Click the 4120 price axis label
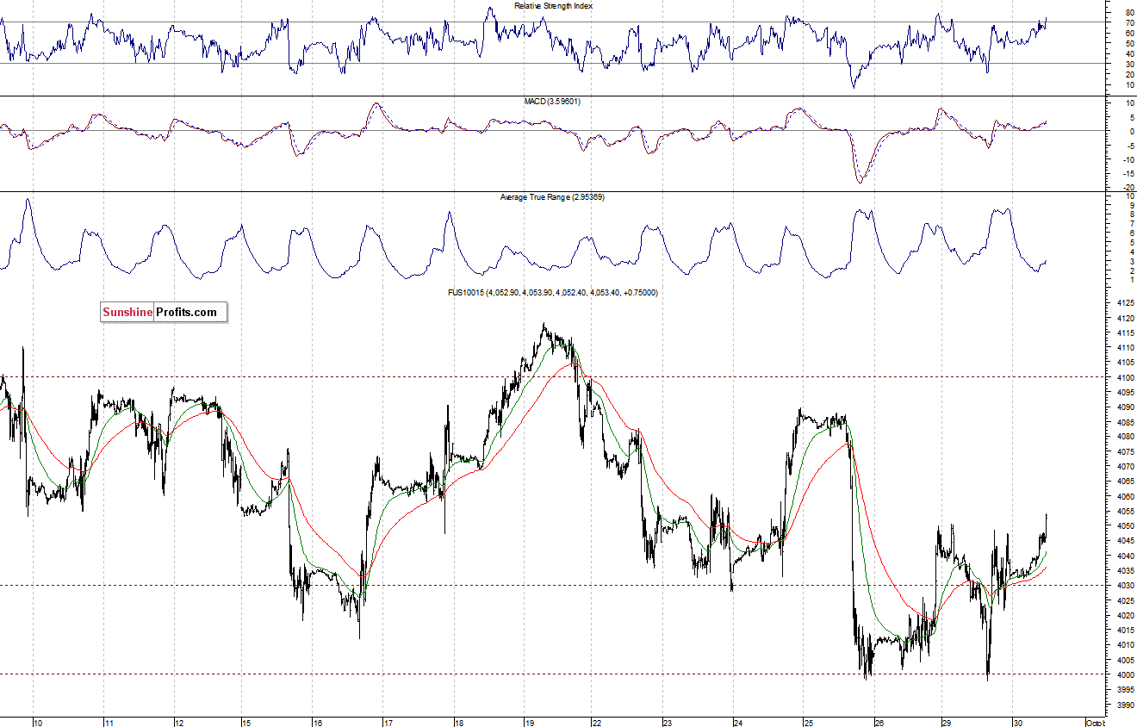The height and width of the screenshot is (727, 1137). coord(1125,318)
